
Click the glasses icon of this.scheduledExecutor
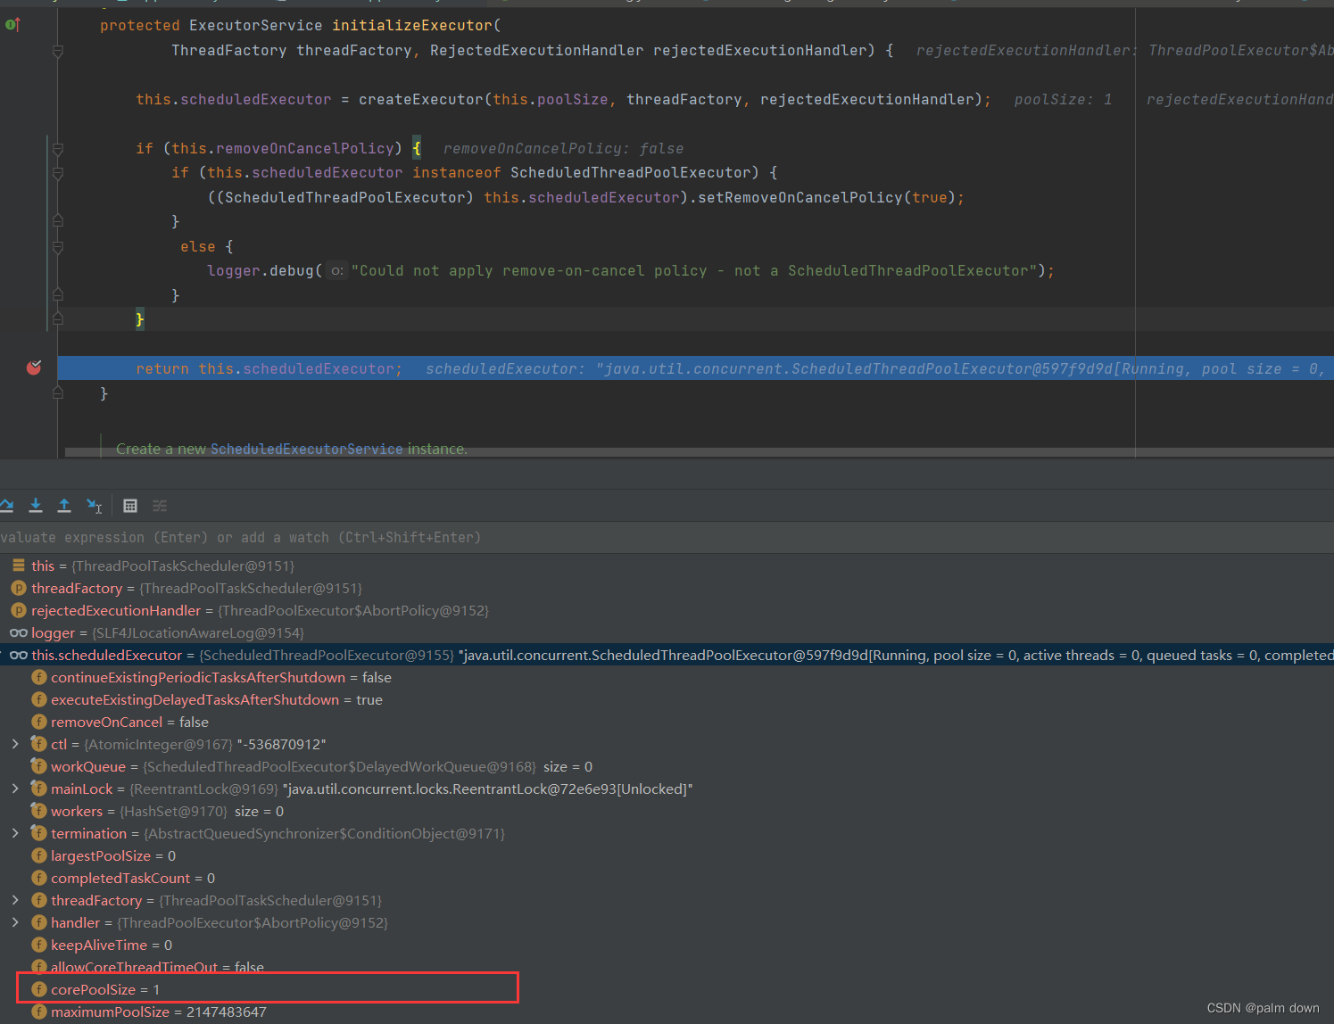tap(19, 655)
